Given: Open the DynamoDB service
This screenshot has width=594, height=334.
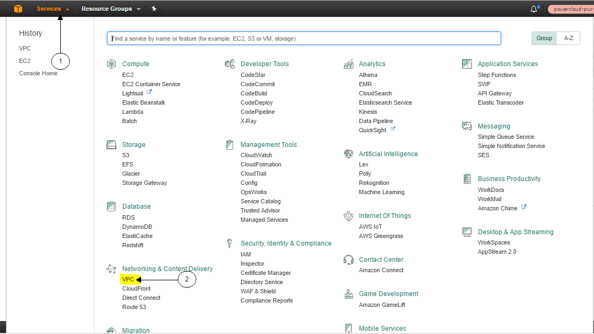Looking at the screenshot, I should pyautogui.click(x=137, y=227).
